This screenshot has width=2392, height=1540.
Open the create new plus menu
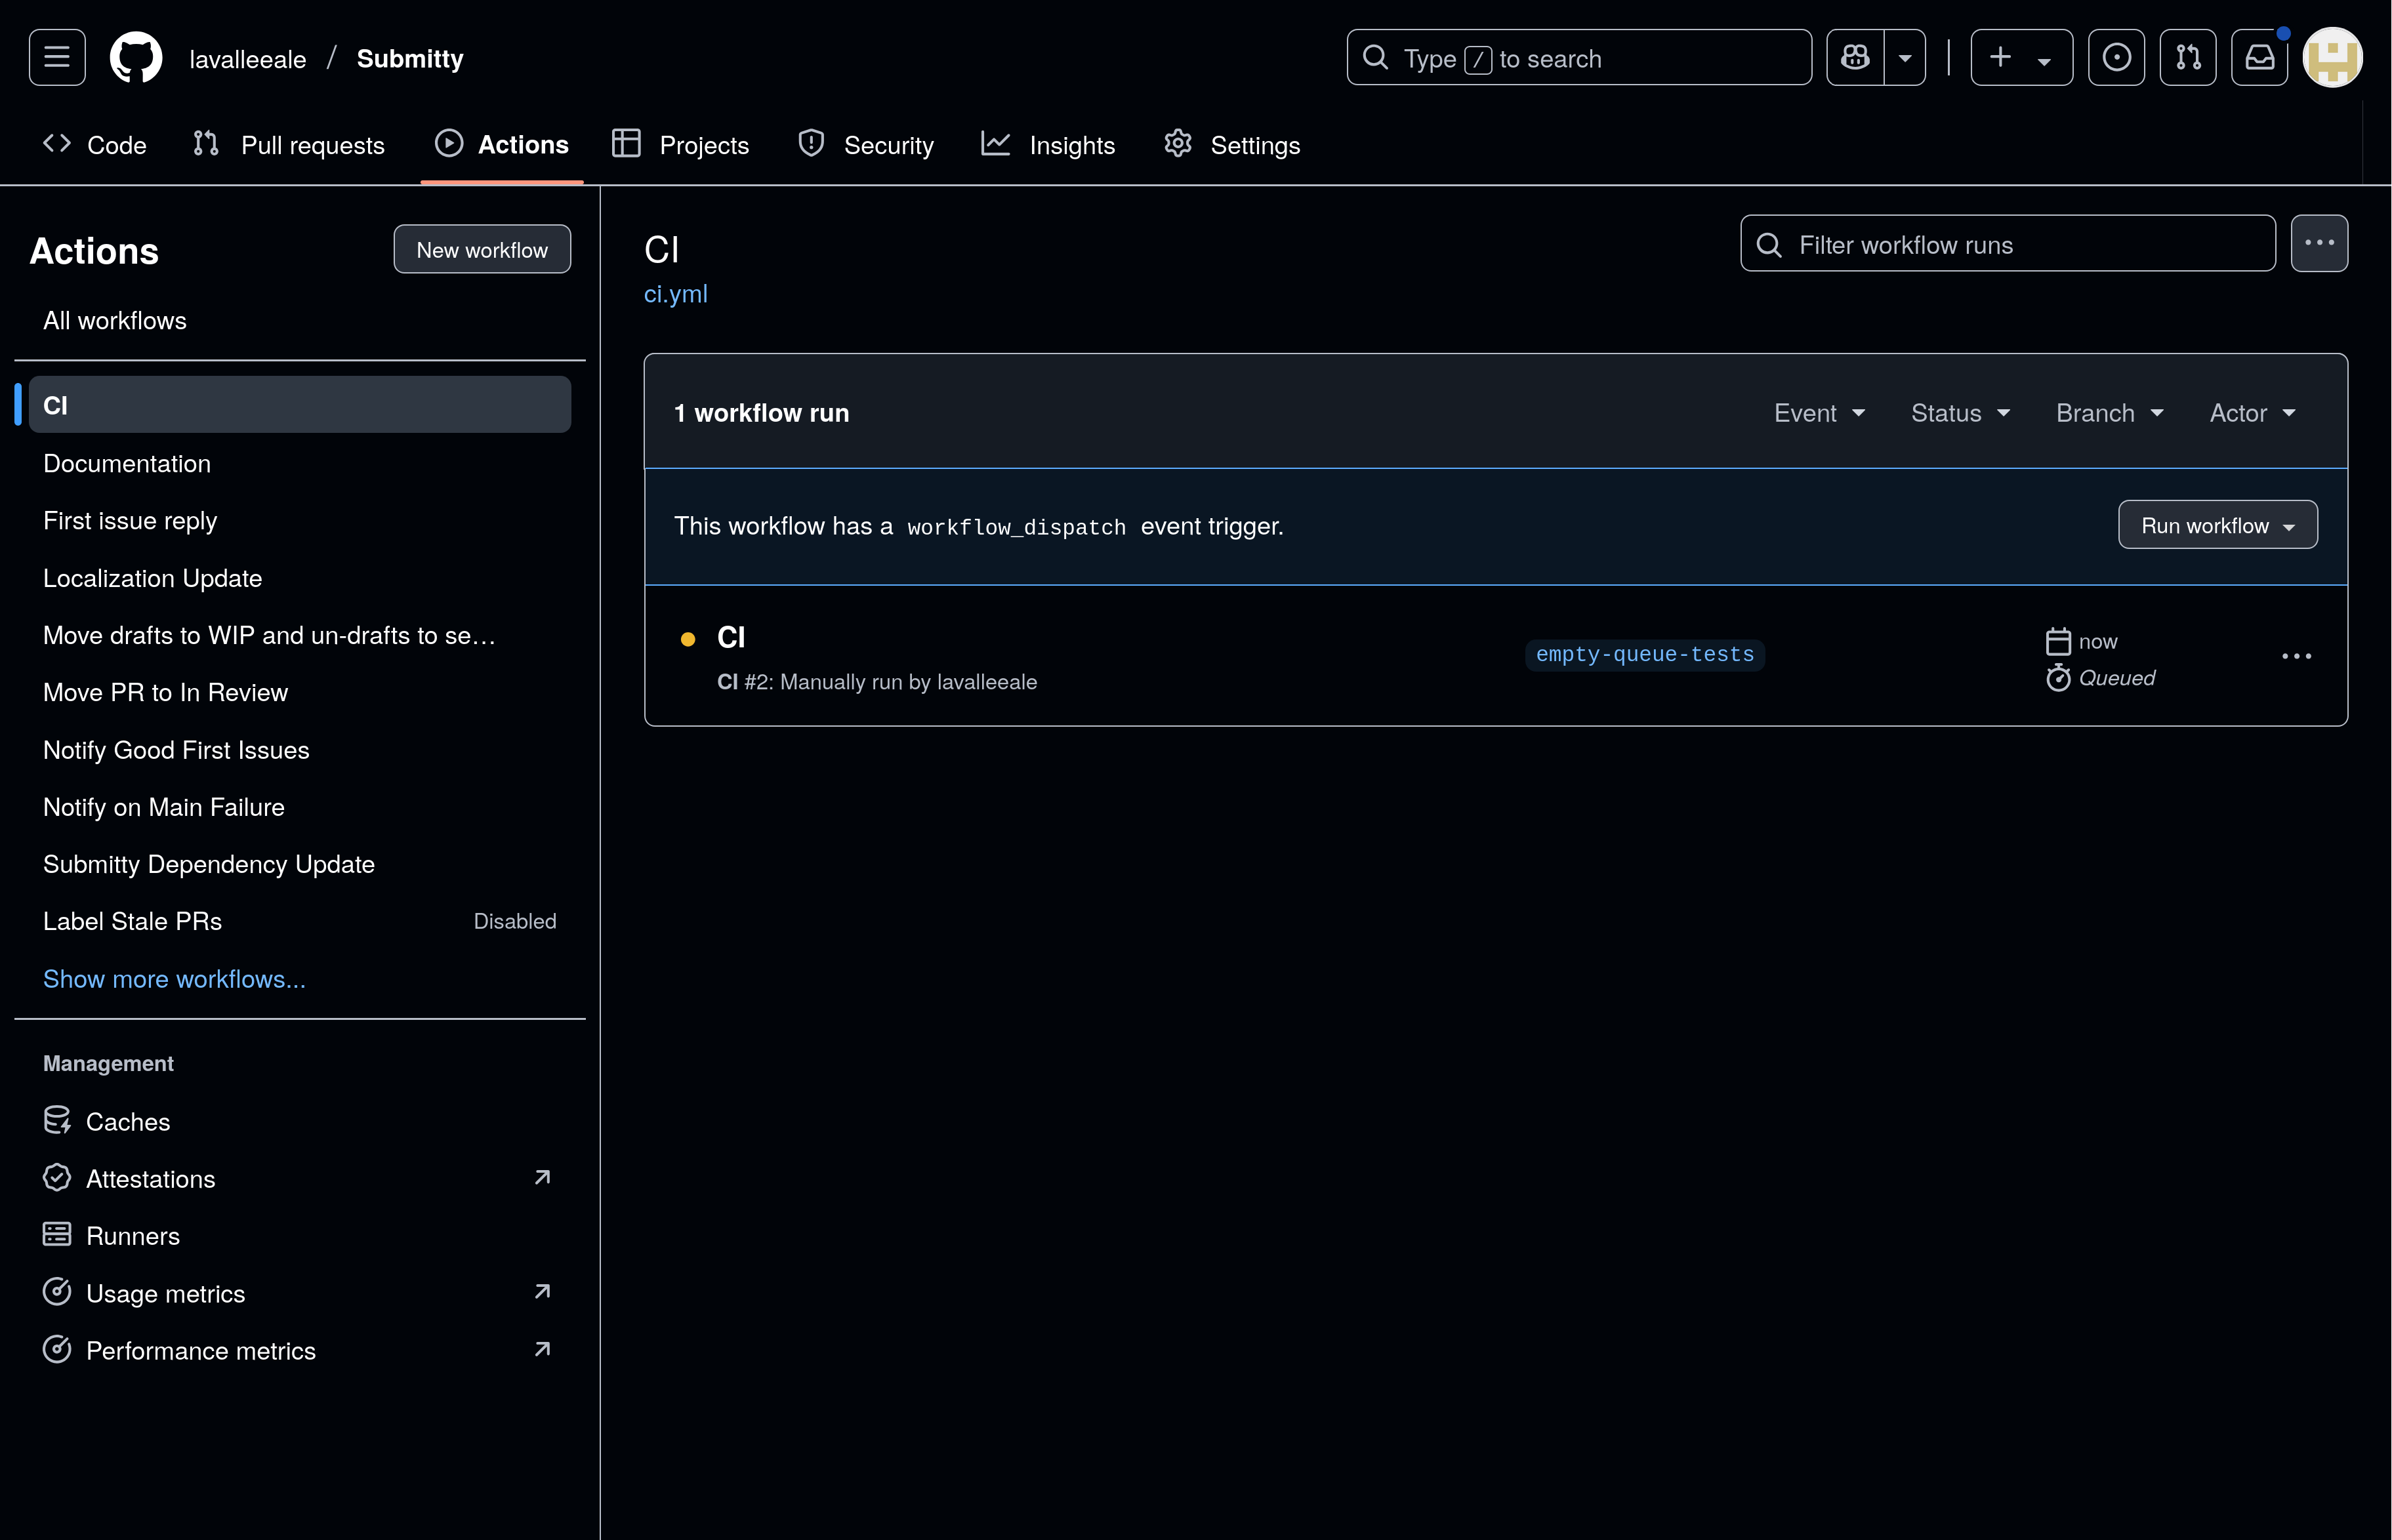pos(2021,58)
